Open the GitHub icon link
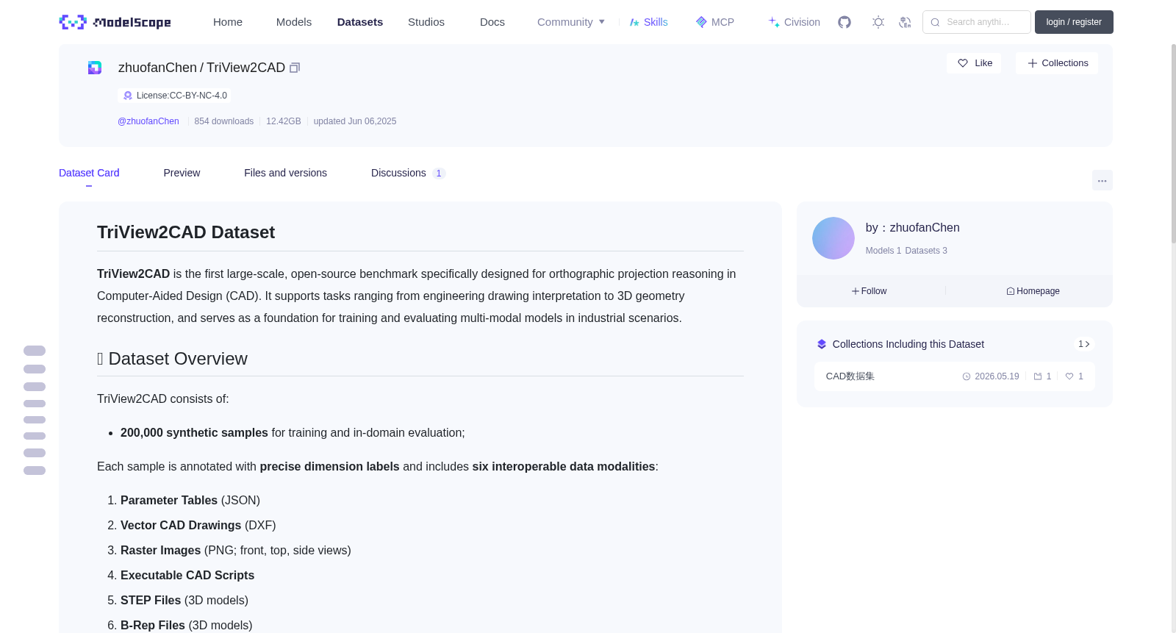The width and height of the screenshot is (1176, 633). [x=845, y=22]
